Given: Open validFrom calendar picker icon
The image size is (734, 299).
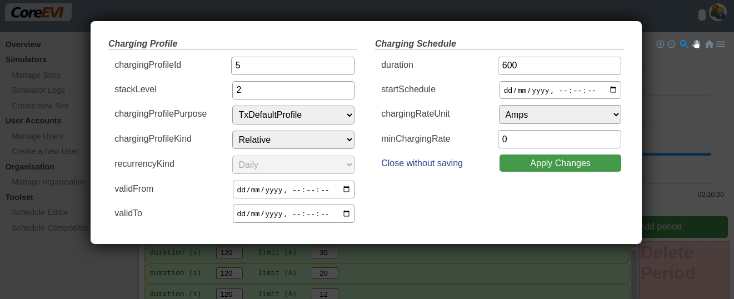Looking at the screenshot, I should (347, 190).
